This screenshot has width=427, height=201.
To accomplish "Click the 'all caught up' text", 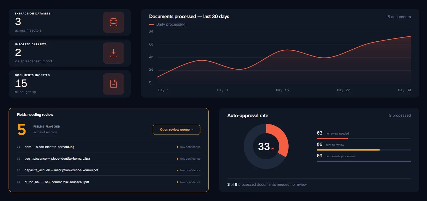I will click(x=25, y=92).
